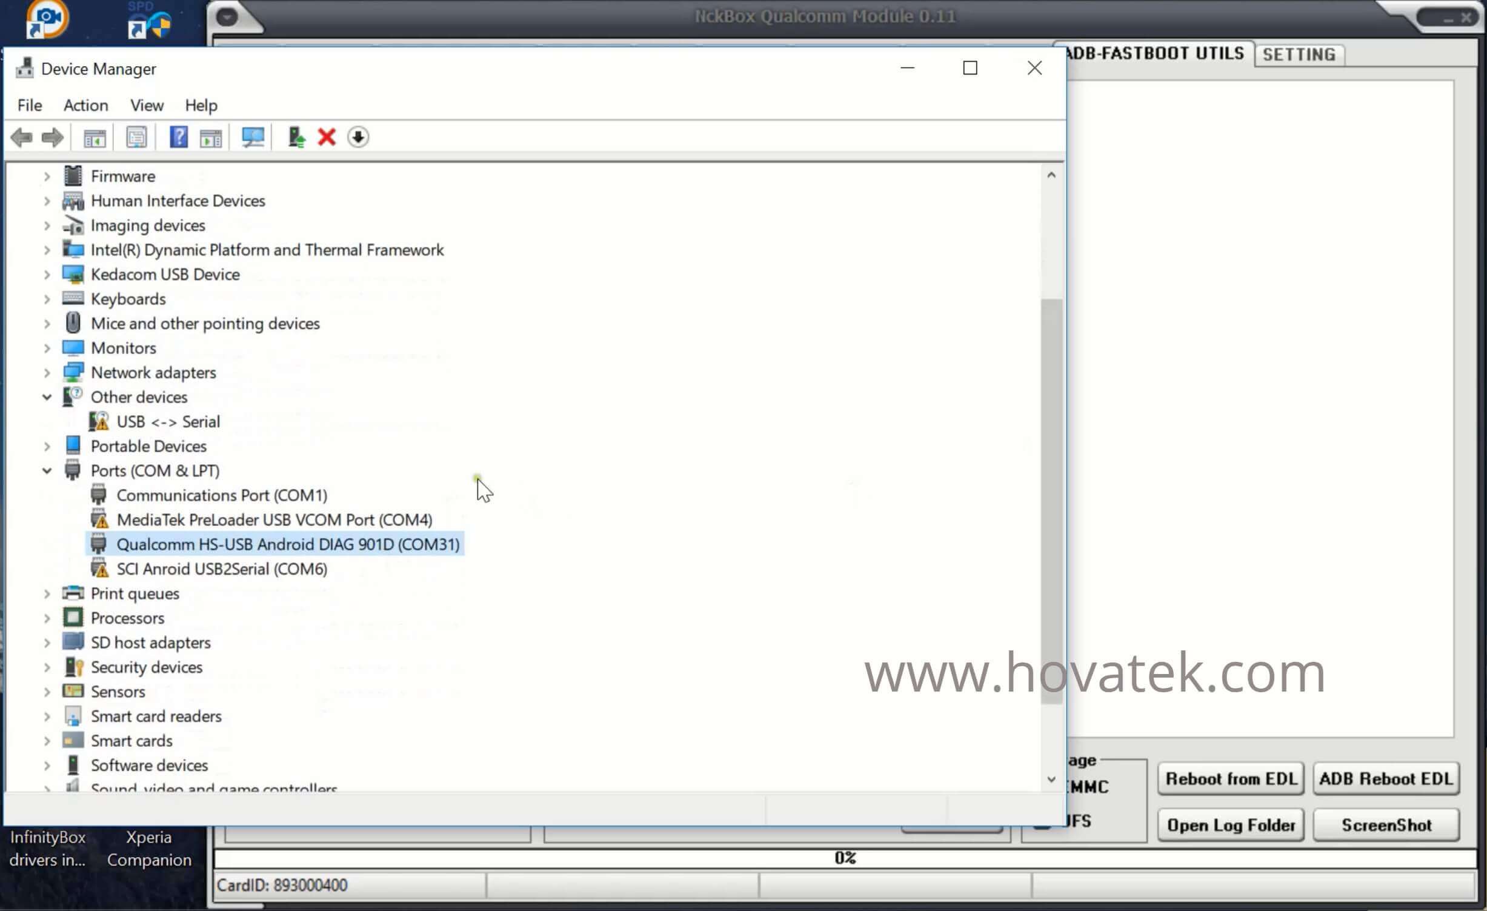Click the ScreenShot button in NckBox

tap(1386, 825)
